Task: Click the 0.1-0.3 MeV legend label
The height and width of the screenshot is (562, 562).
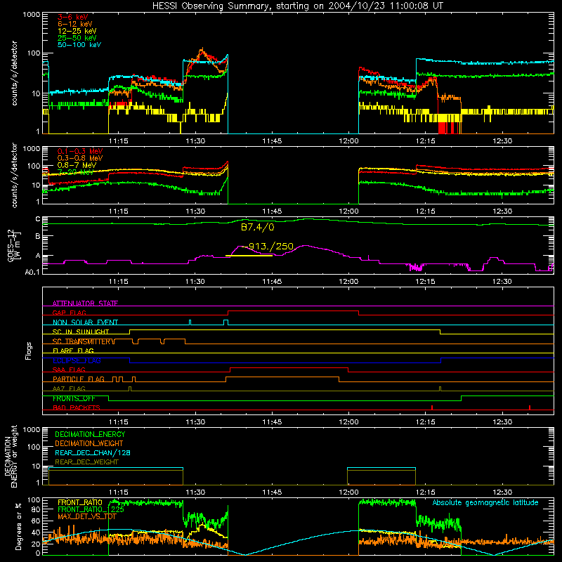Action: (x=80, y=151)
